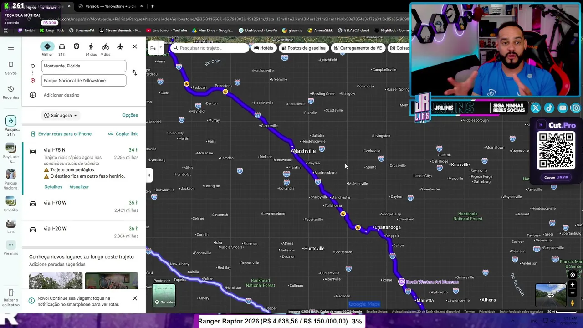Show your location on the map
This screenshot has width=583, height=328.
(573, 275)
